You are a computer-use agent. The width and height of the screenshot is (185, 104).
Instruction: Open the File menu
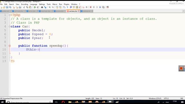click(1, 4)
